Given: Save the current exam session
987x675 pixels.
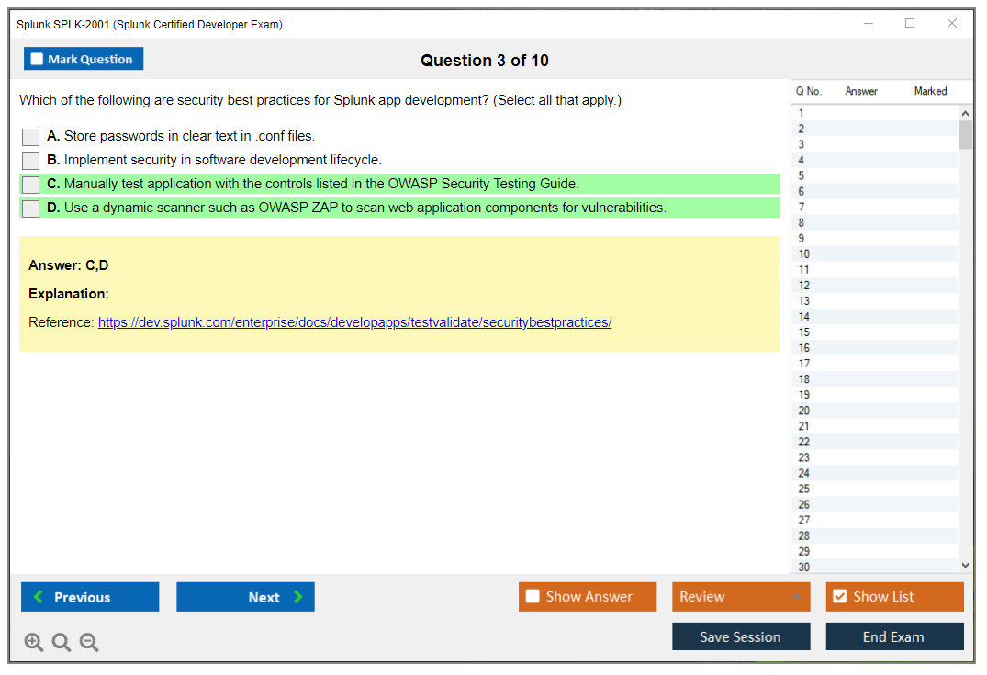Looking at the screenshot, I should [x=740, y=636].
